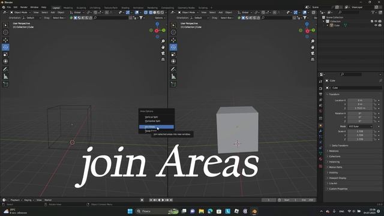Open the Material properties tab

320,159
